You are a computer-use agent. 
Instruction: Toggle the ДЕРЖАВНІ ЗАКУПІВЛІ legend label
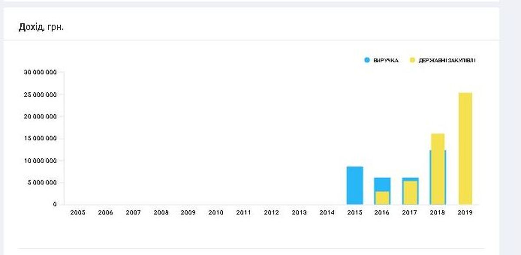click(447, 61)
